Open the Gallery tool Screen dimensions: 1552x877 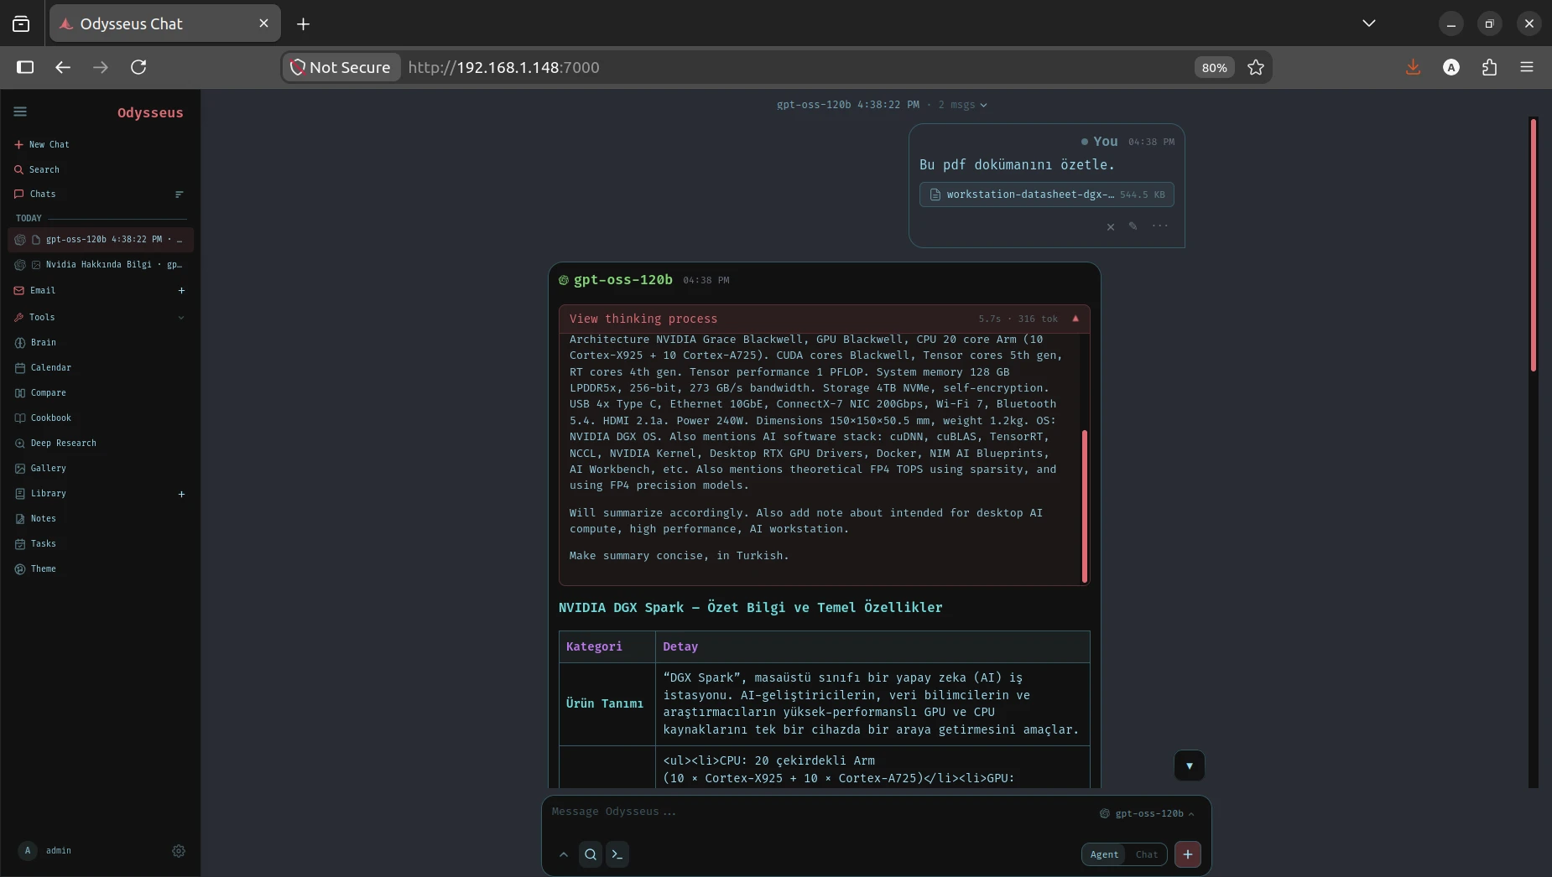click(x=40, y=468)
